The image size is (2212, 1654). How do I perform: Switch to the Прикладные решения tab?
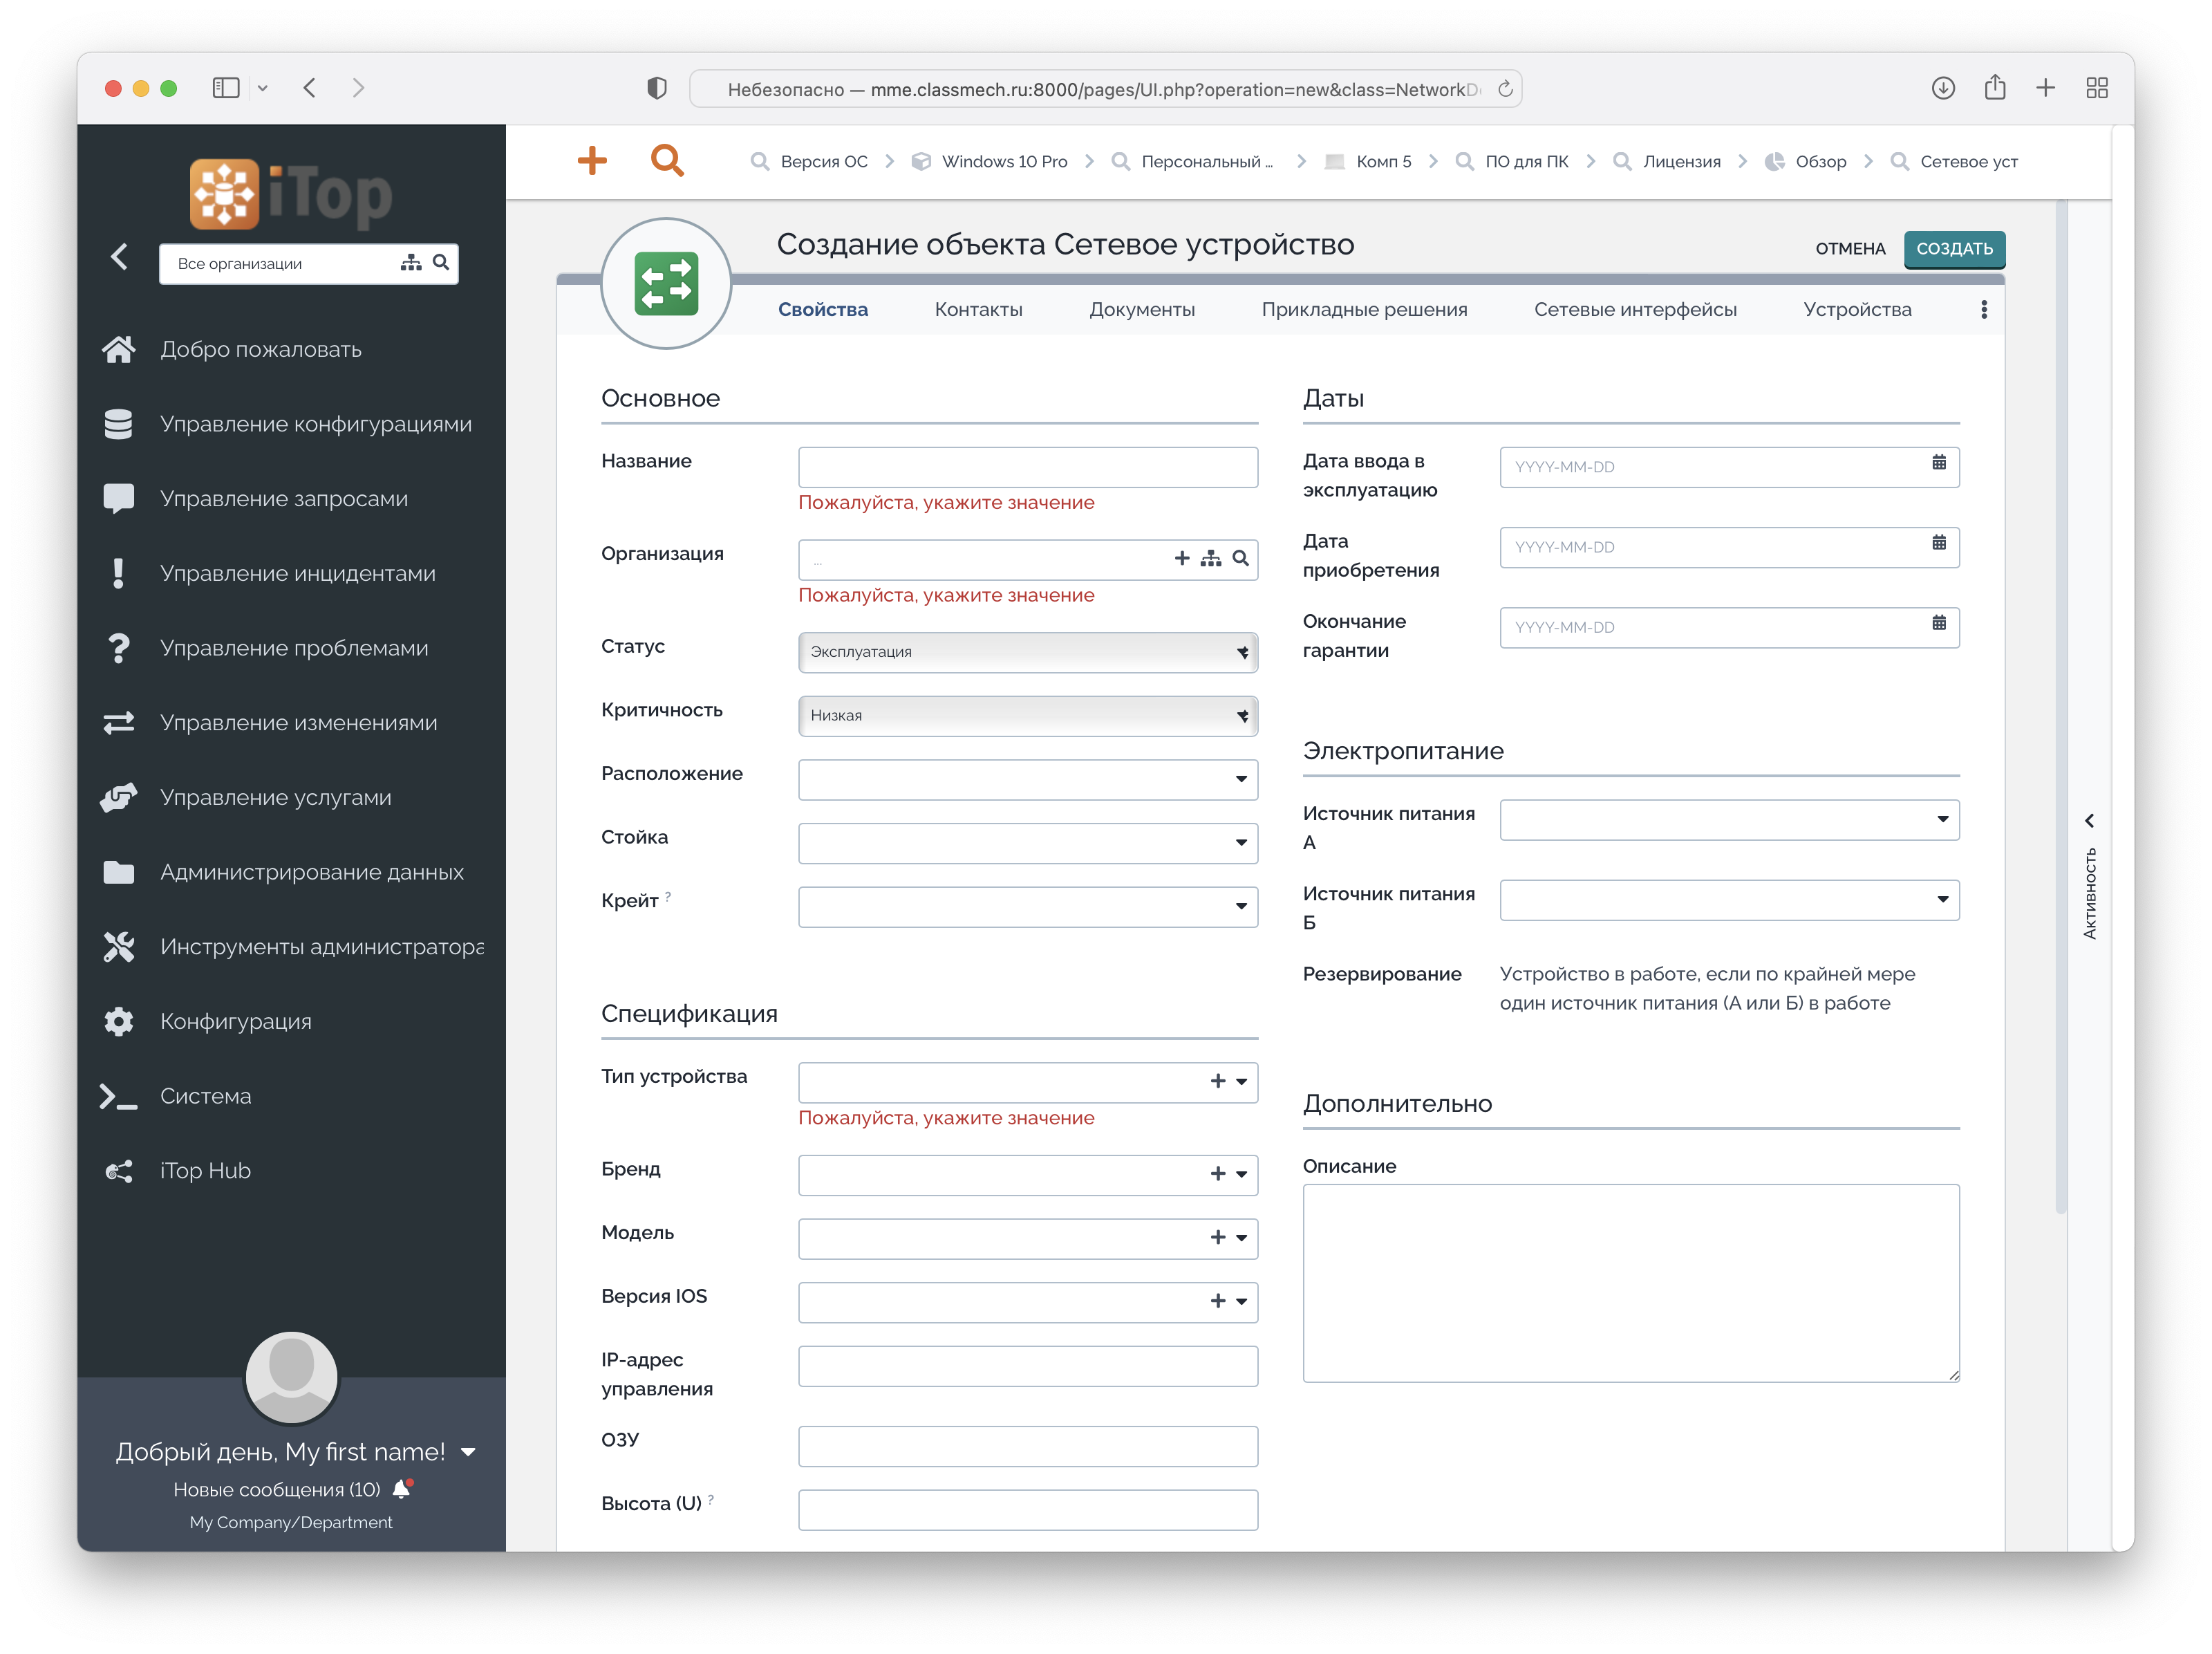1364,309
